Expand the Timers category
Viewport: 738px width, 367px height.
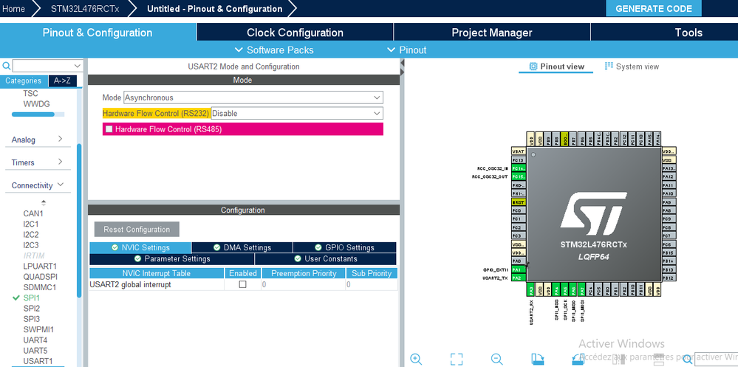(38, 162)
